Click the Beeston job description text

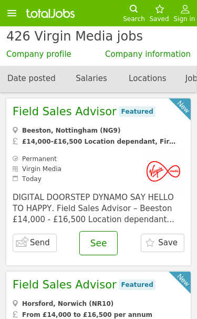tap(94, 208)
